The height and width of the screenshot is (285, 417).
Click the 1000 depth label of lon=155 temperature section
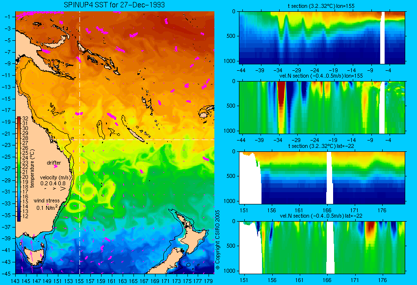click(231, 61)
